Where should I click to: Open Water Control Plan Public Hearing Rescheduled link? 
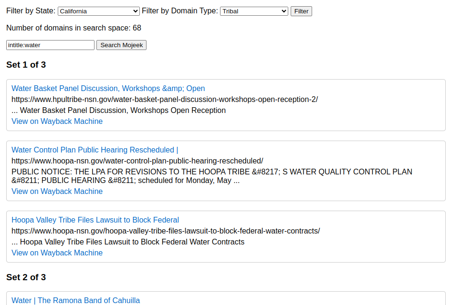[95, 150]
